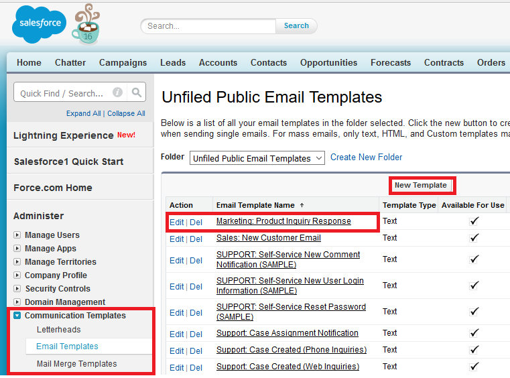Click the Create New Folder link
The image size is (510, 378).
[367, 157]
